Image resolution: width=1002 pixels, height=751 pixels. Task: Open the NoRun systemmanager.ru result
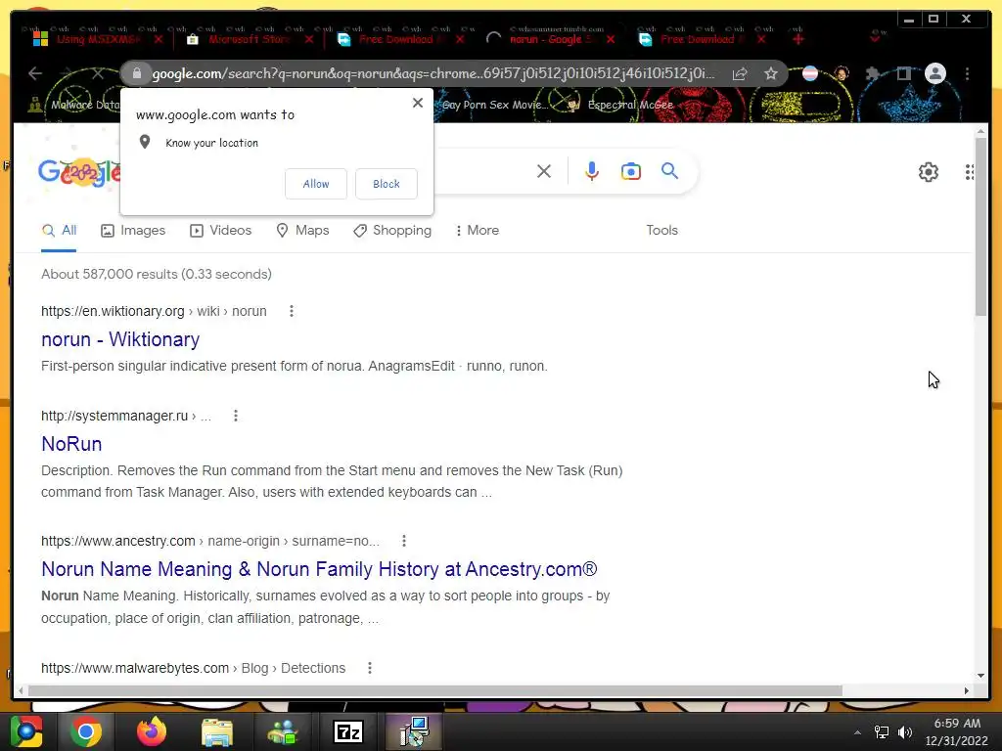point(71,444)
